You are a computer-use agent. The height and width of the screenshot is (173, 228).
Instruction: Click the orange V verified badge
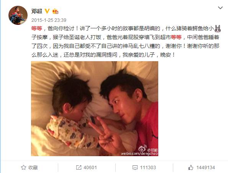tap(47, 11)
